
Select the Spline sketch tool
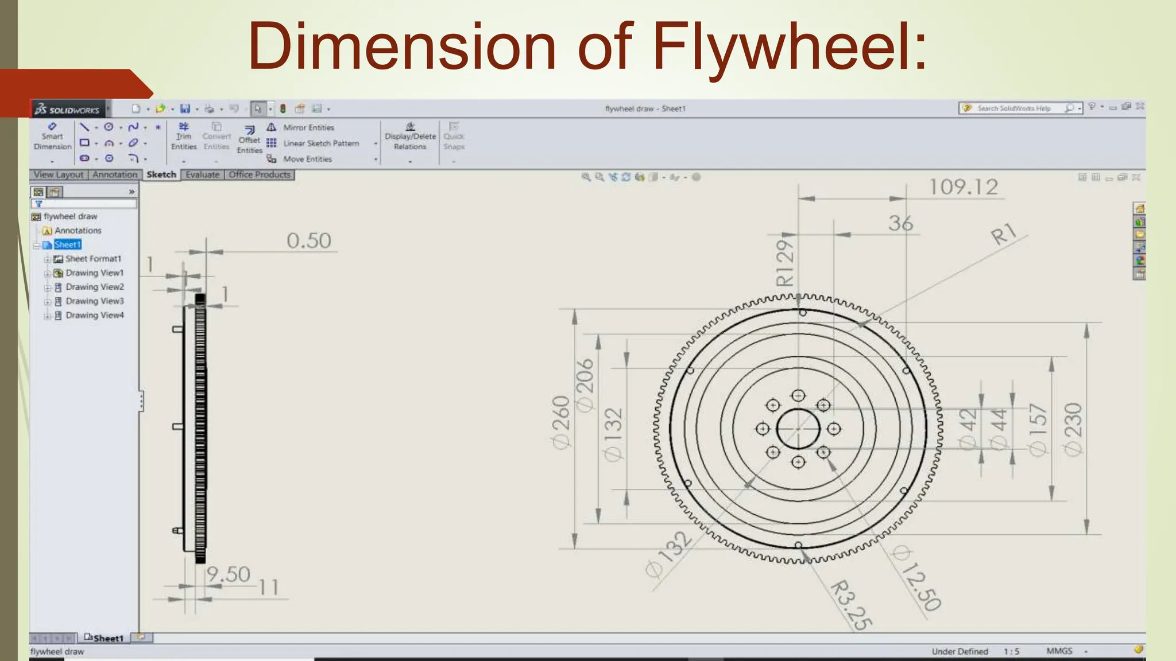133,127
